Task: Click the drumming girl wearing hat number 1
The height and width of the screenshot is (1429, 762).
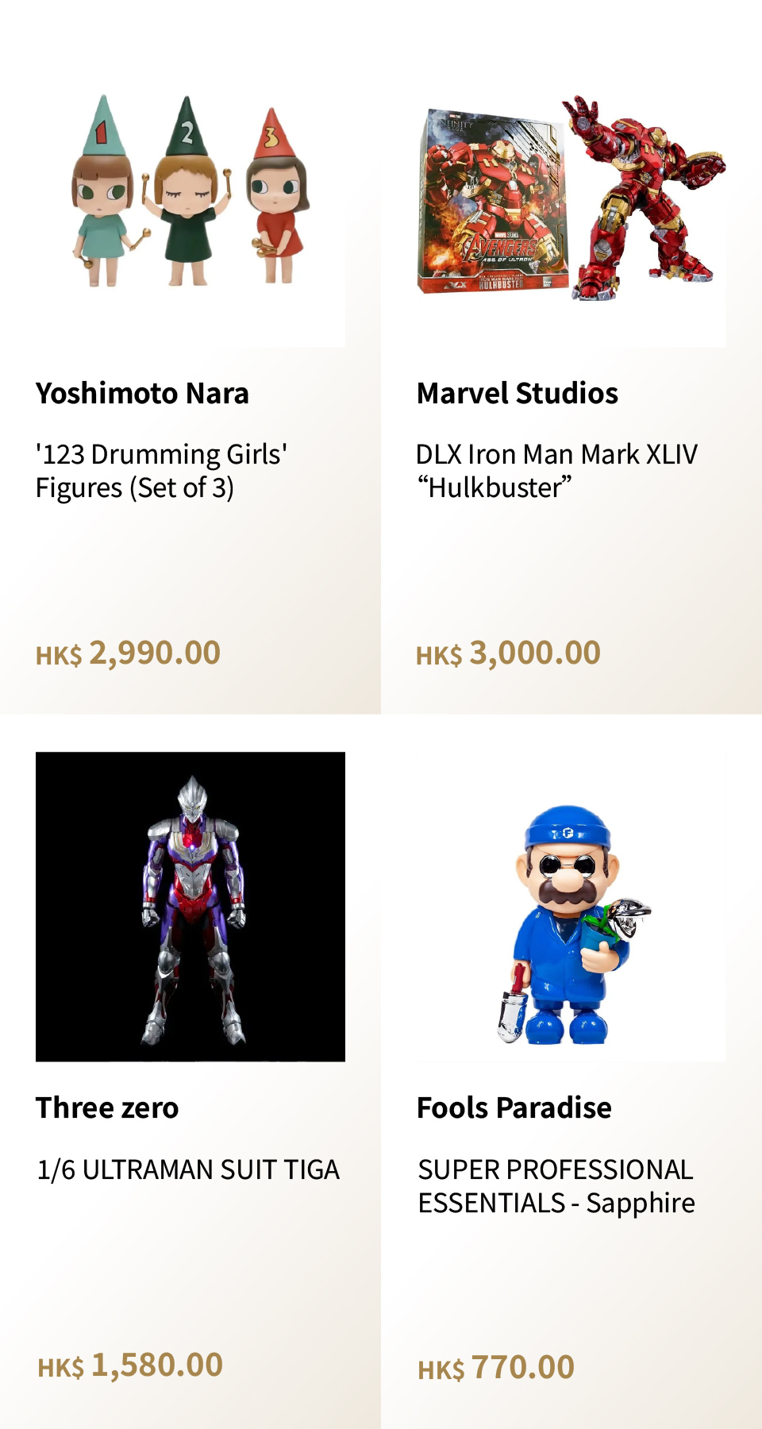Action: [102, 198]
